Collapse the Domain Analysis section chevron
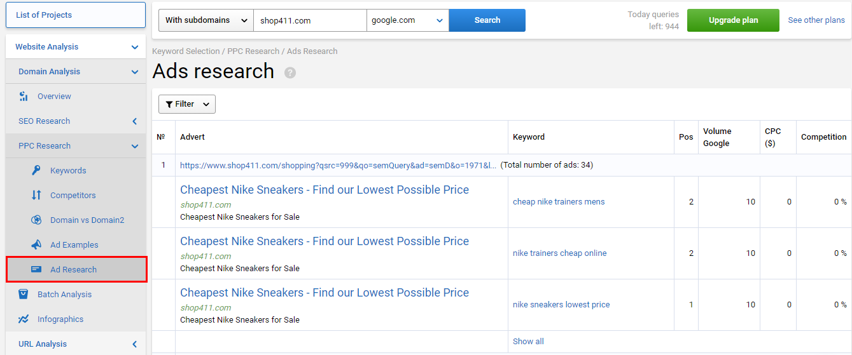This screenshot has width=852, height=355. (x=134, y=72)
